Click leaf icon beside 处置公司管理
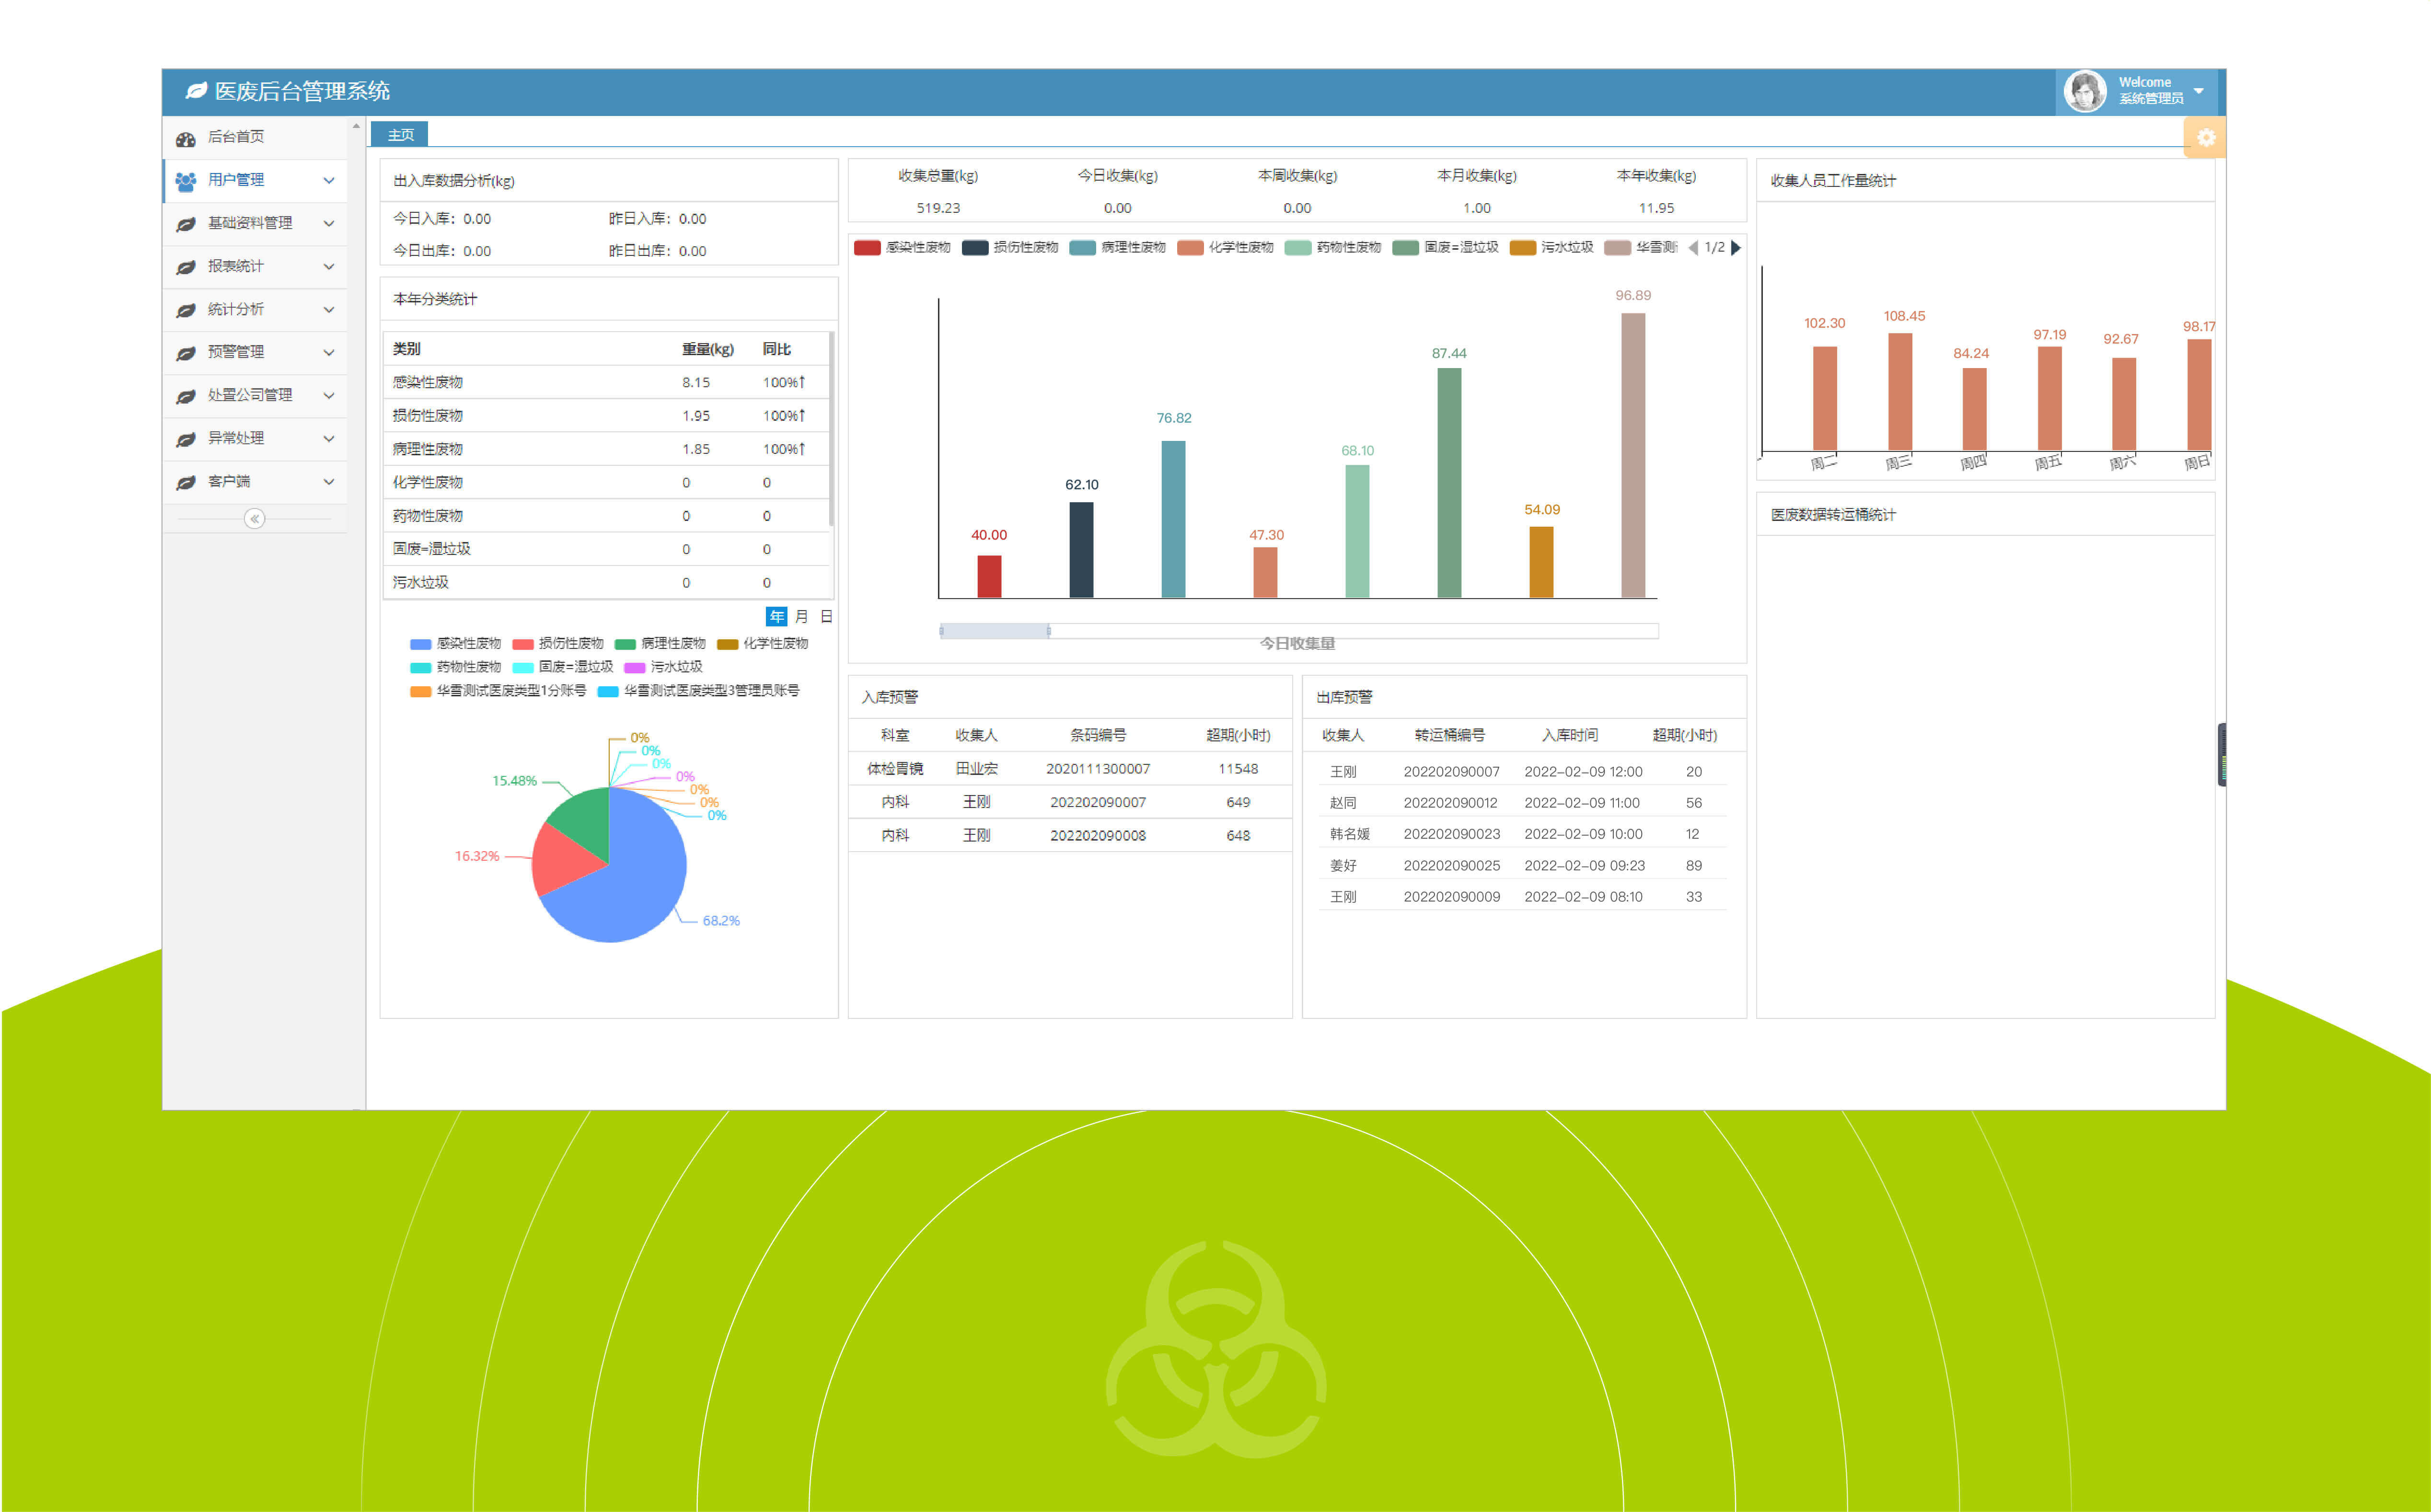 (185, 396)
